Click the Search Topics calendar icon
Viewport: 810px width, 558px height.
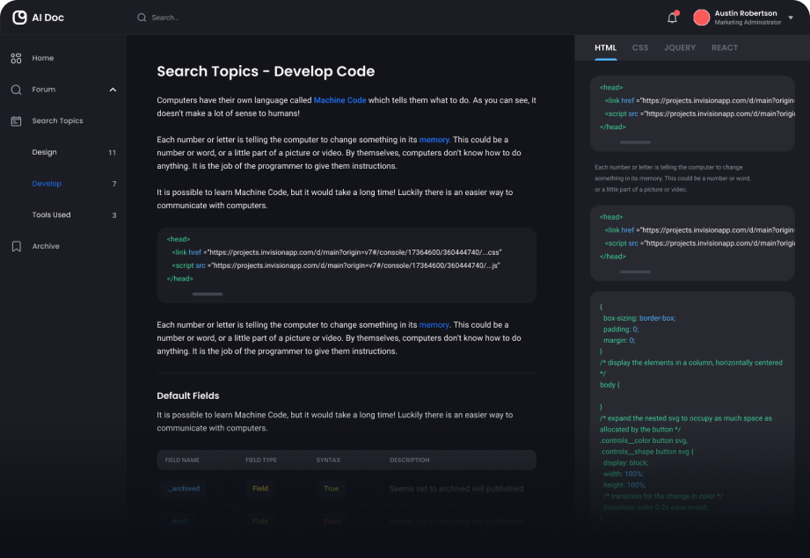tap(16, 121)
